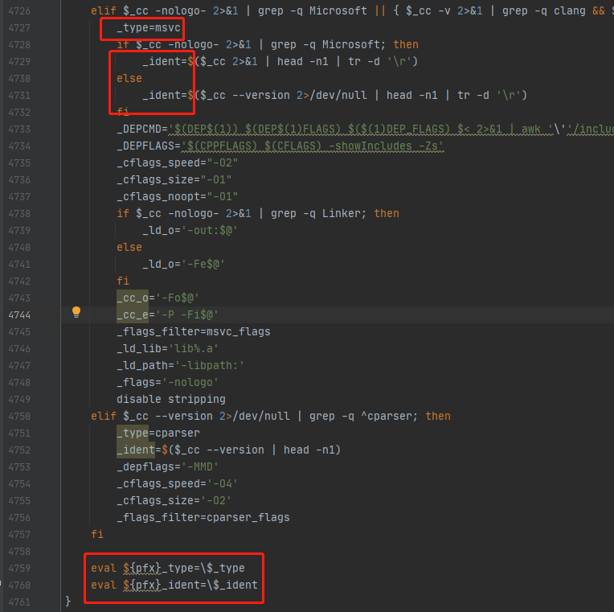Click the 'fi' keyword on line 4742

click(123, 281)
